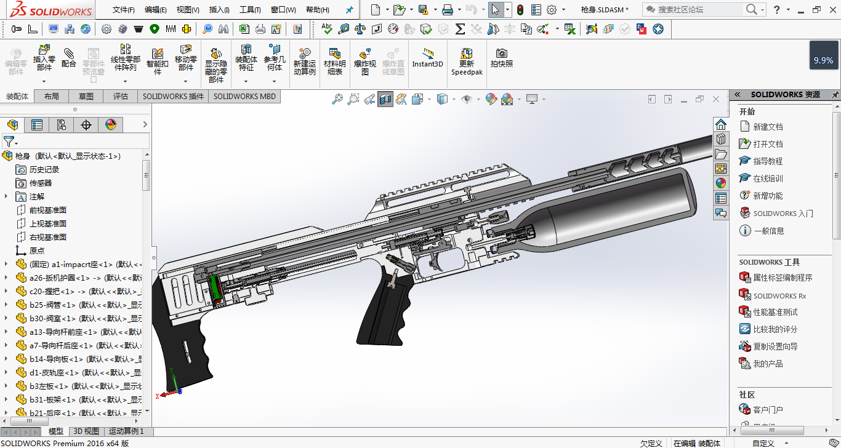The image size is (841, 448).
Task: Open the 工具(T) menu
Action: [250, 10]
